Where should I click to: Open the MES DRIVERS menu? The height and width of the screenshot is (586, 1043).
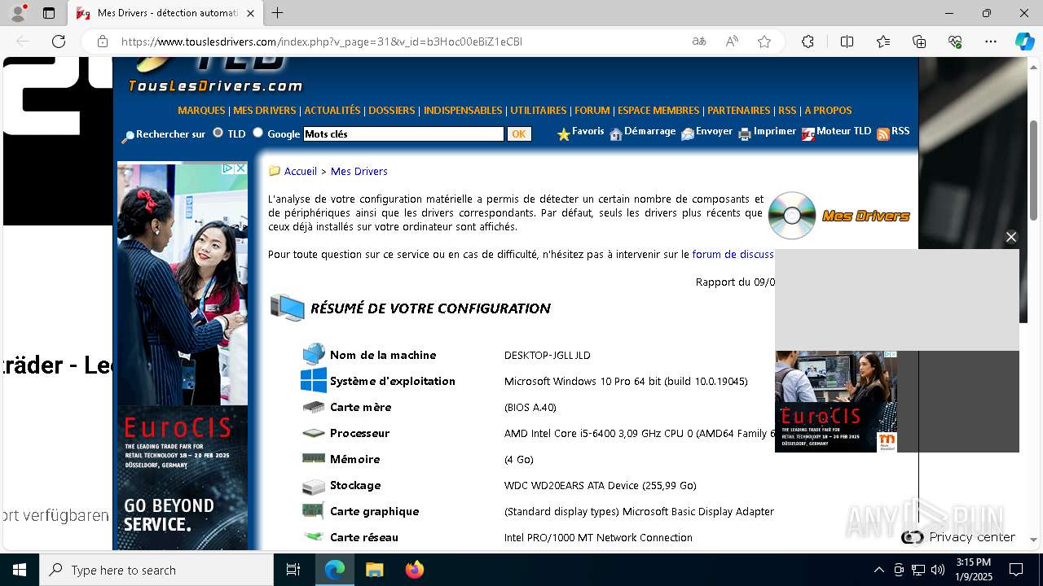click(x=265, y=111)
